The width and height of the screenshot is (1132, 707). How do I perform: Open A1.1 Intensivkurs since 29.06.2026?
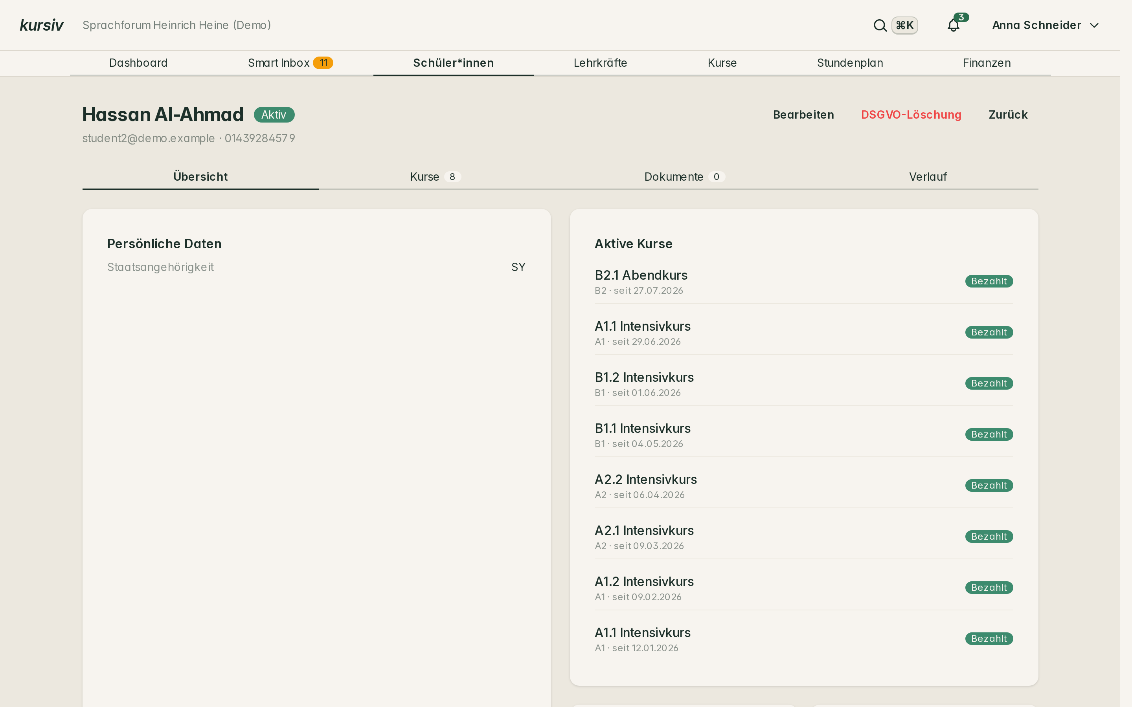pyautogui.click(x=804, y=333)
